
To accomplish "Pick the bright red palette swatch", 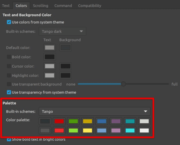I will tap(59, 130).
